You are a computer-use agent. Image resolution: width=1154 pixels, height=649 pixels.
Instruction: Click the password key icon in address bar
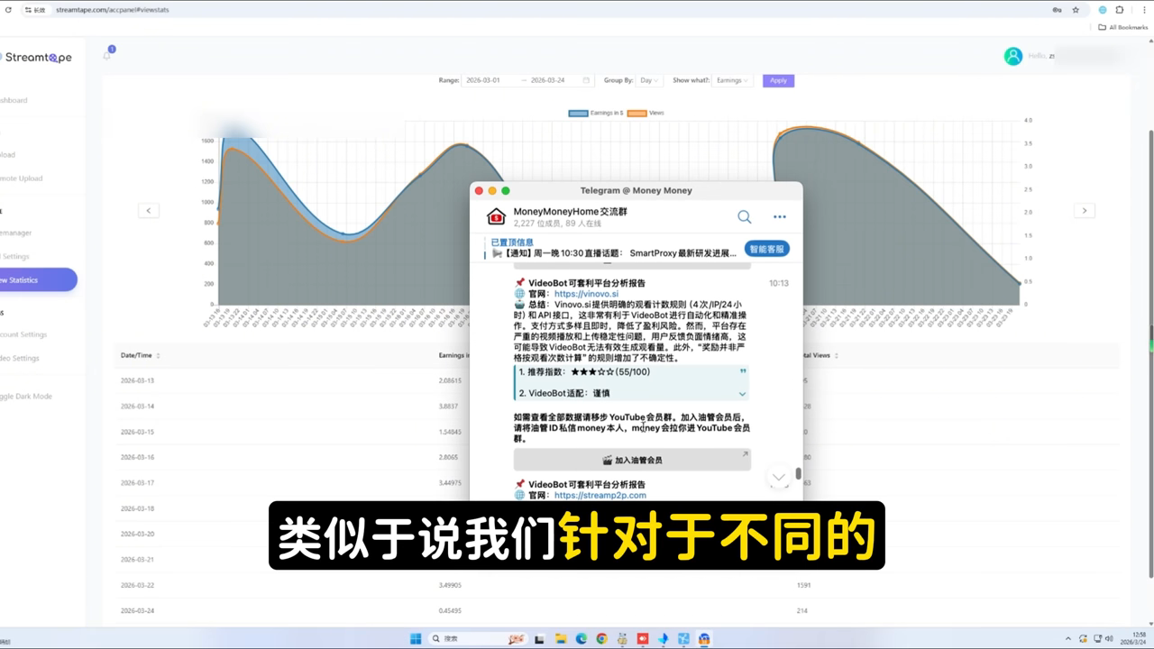pos(1057,10)
